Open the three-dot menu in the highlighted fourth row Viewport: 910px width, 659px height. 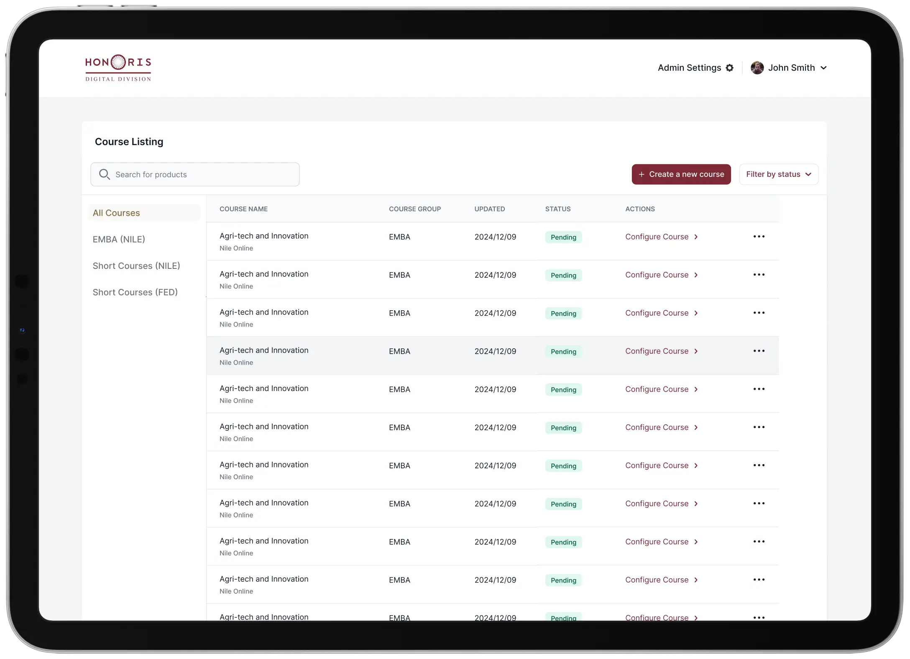(759, 351)
